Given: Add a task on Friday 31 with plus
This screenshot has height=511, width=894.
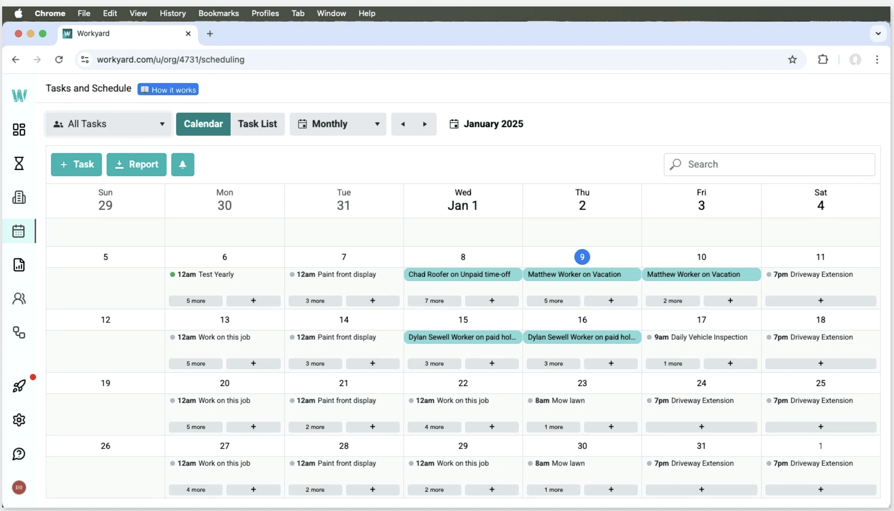Looking at the screenshot, I should pyautogui.click(x=701, y=489).
